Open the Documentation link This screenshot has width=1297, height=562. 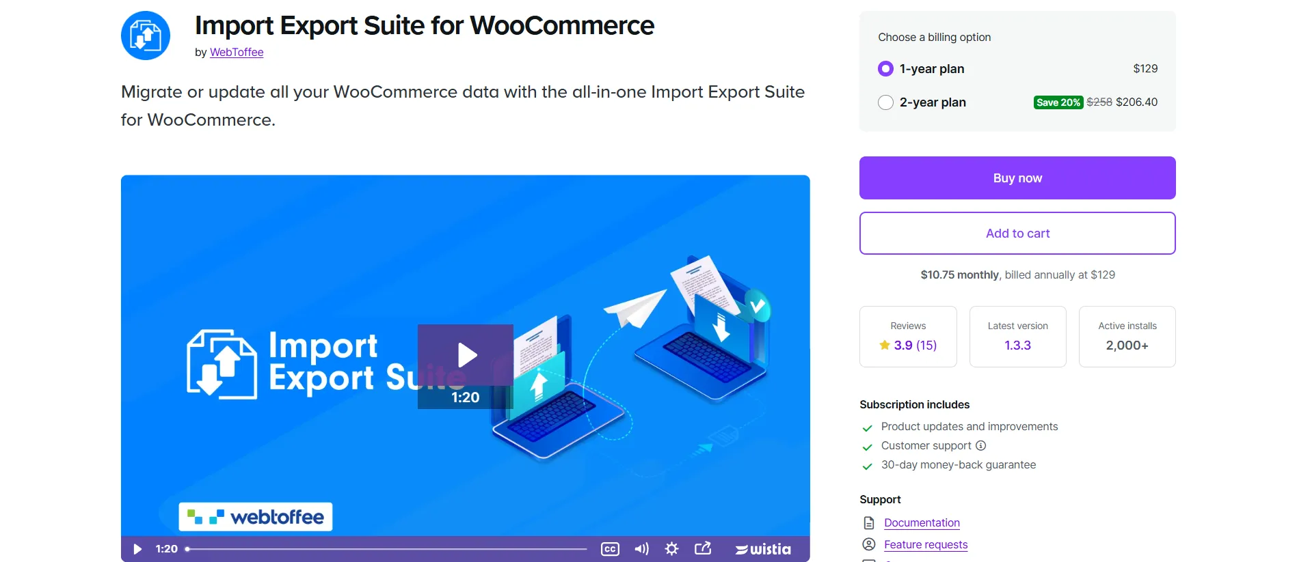[922, 522]
